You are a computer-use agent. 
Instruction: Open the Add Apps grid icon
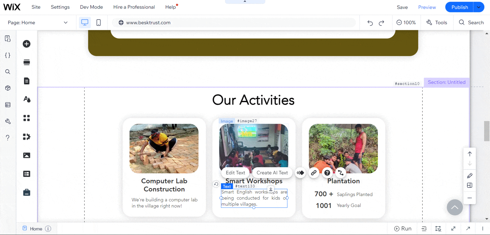(26, 118)
